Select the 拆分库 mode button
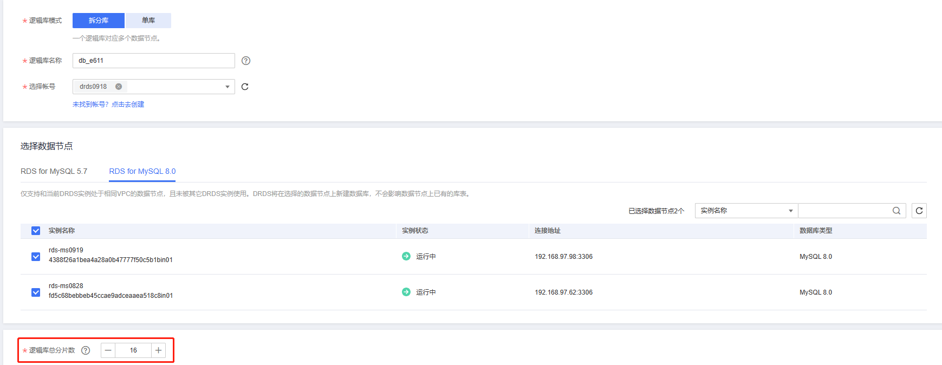This screenshot has height=365, width=942. pyautogui.click(x=99, y=21)
